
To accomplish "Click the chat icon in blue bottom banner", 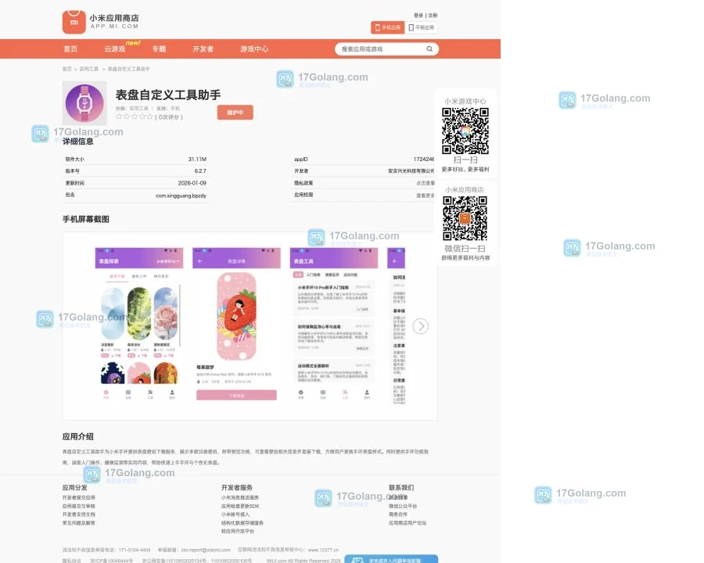I will pyautogui.click(x=357, y=561).
